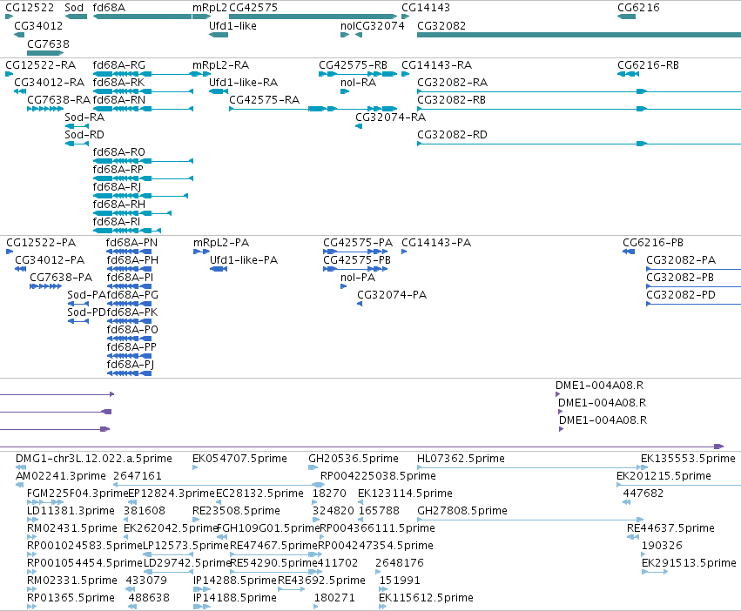Click the CG6216 gene label

[x=638, y=8]
